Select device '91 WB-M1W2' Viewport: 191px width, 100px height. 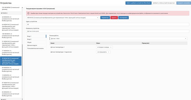coord(11,44)
